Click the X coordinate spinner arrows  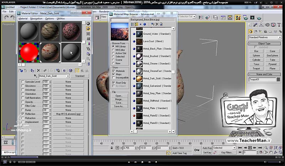(136, 148)
